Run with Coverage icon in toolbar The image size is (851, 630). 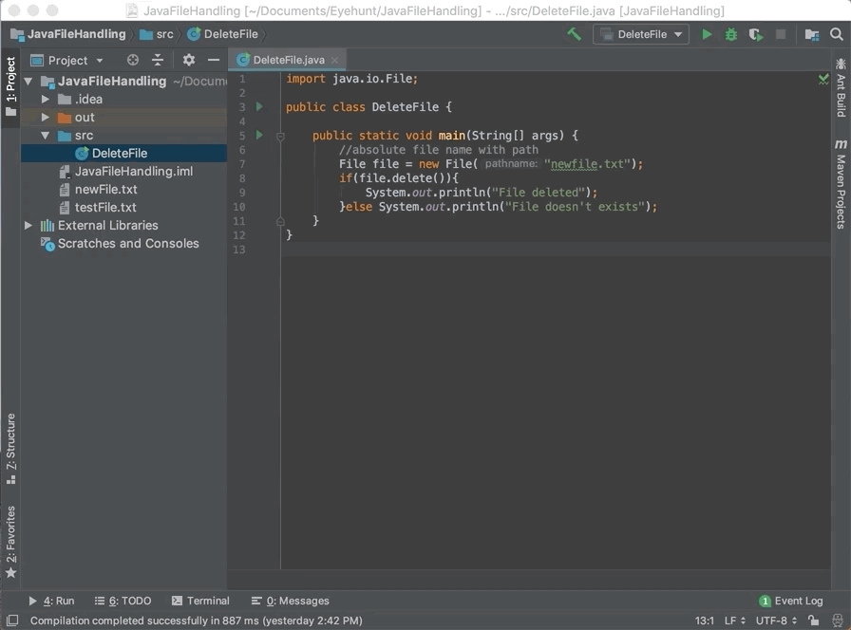pyautogui.click(x=756, y=35)
